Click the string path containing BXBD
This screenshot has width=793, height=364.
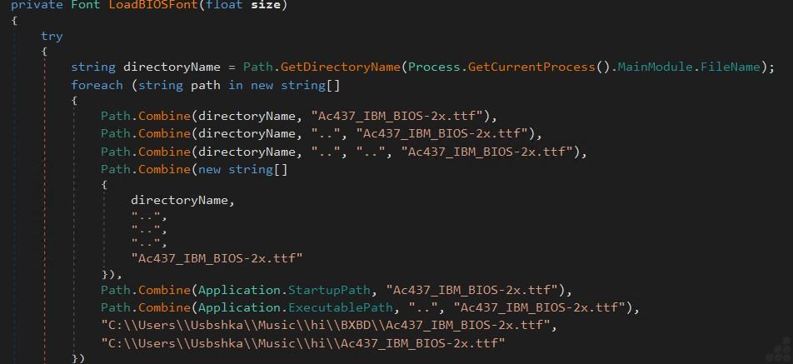325,326
